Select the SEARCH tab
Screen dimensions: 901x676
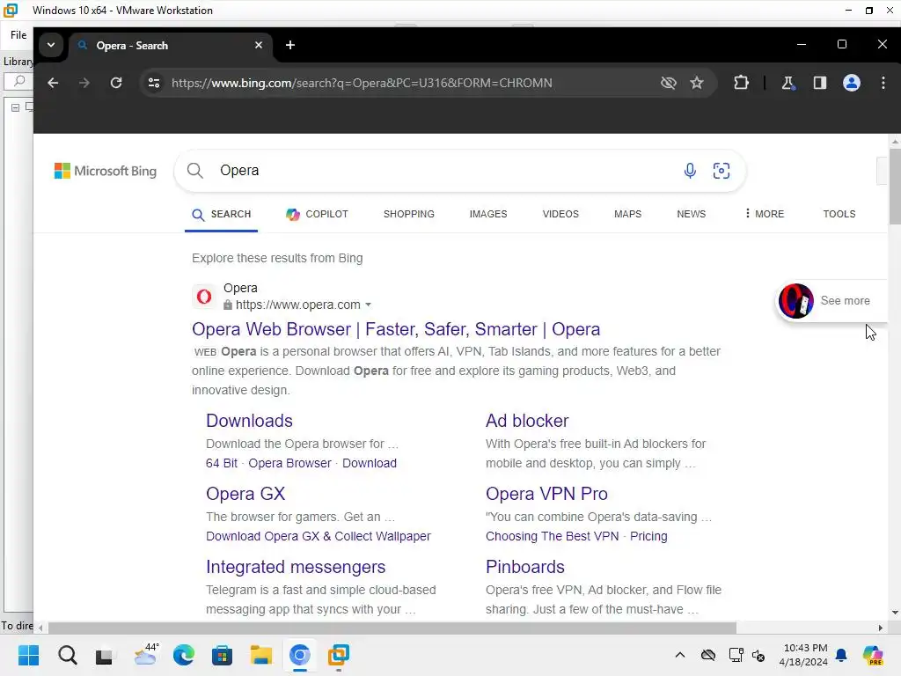pos(221,214)
